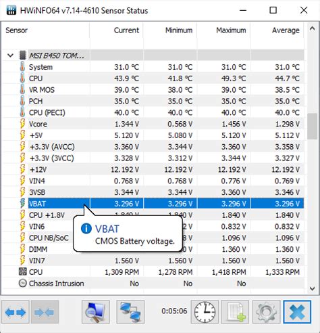Select the VR MOS row label
Viewport: 320px width, 333px height.
(x=42, y=90)
